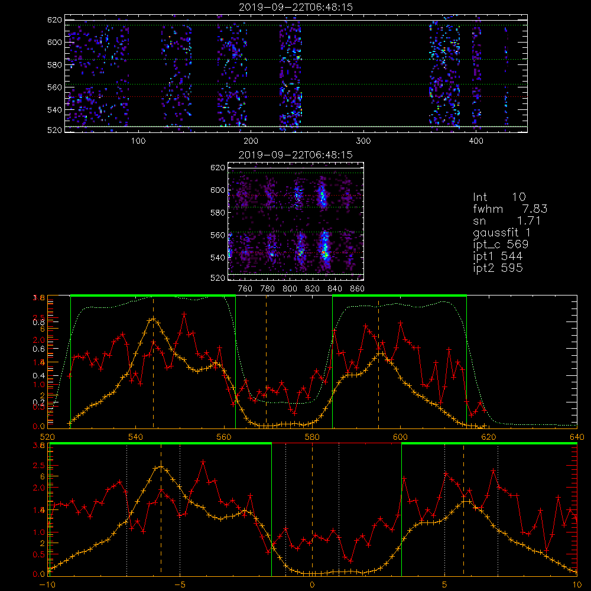Click x-axis label 840 on middle plot
The image size is (591, 591).
[335, 289]
